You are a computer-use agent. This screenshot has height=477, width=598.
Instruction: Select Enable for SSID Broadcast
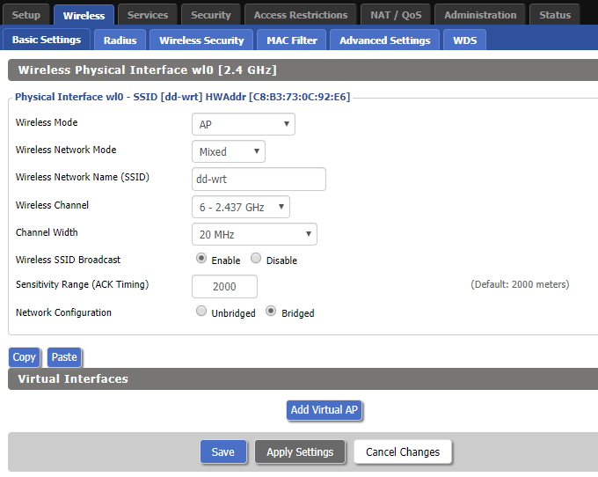201,259
